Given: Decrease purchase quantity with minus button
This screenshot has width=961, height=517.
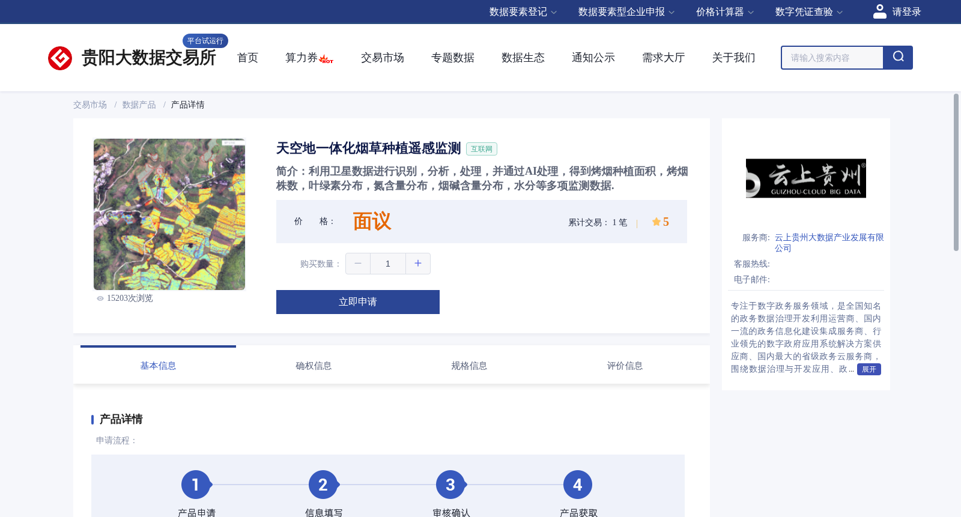Looking at the screenshot, I should pyautogui.click(x=358, y=264).
